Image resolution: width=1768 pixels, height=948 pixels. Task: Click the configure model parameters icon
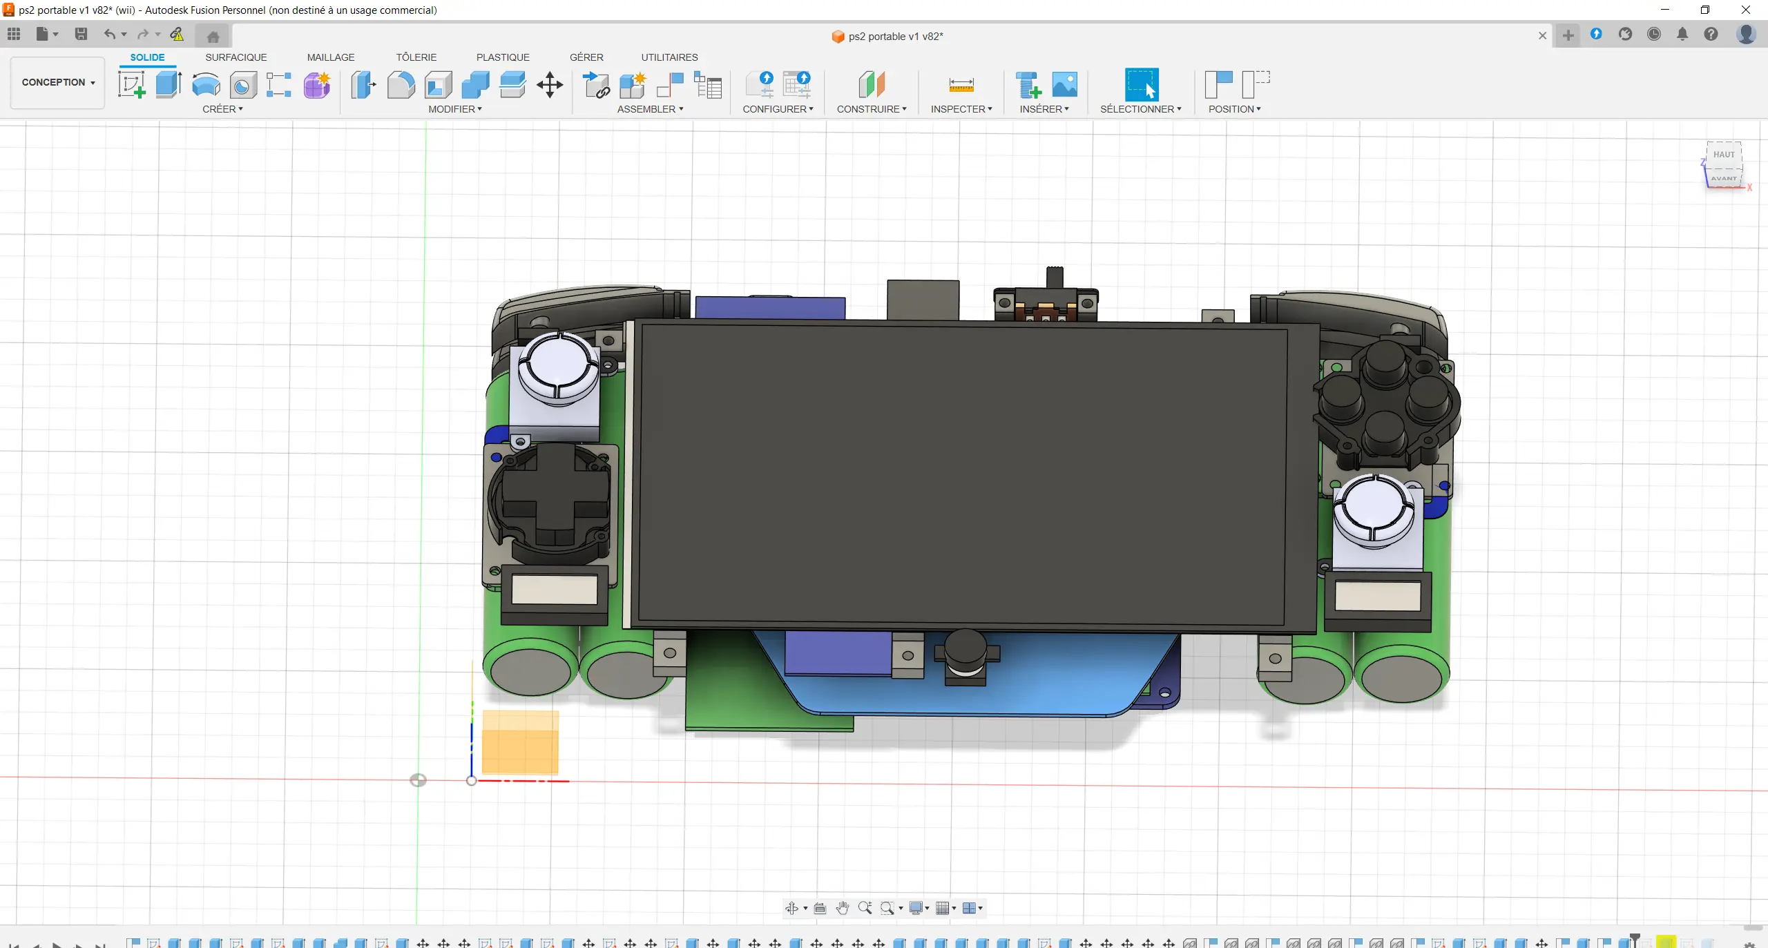[x=760, y=85]
